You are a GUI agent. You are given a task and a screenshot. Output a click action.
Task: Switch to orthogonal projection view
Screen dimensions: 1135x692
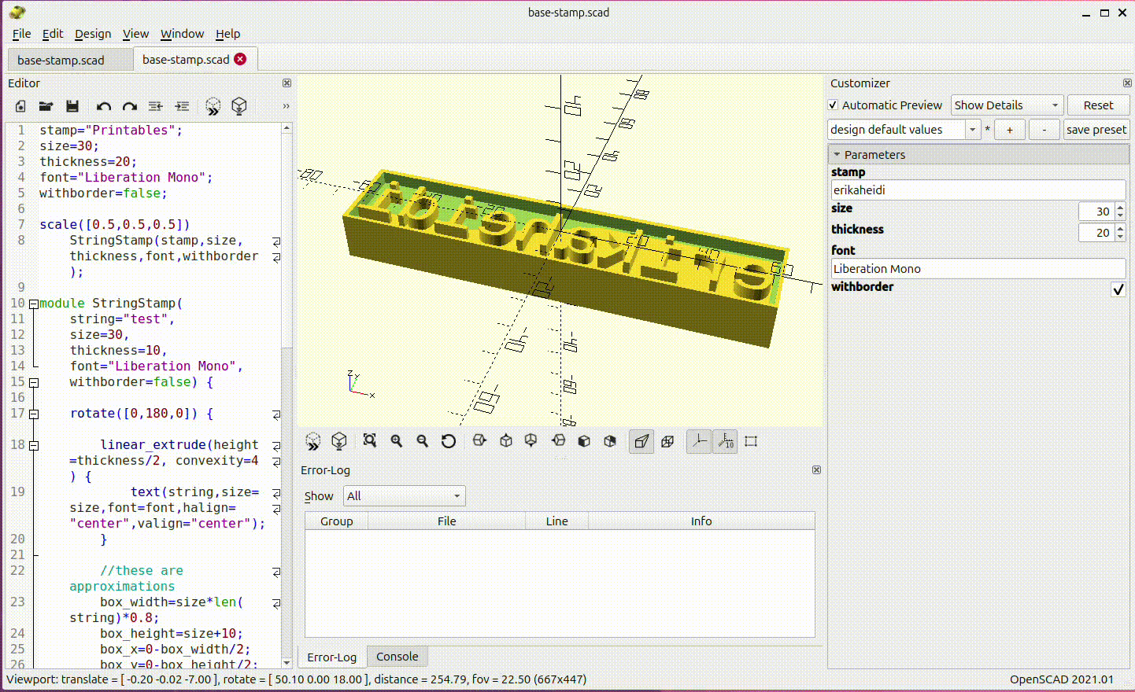(x=667, y=441)
